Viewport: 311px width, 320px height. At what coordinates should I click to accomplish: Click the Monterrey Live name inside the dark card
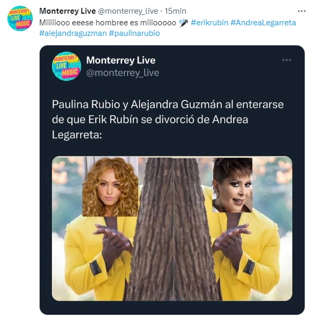pyautogui.click(x=121, y=60)
